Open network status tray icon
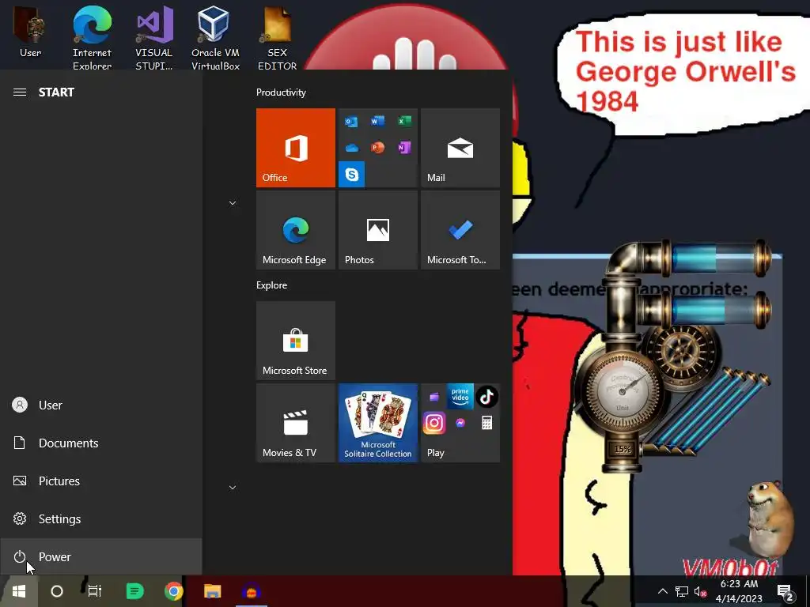This screenshot has width=810, height=607. (682, 591)
